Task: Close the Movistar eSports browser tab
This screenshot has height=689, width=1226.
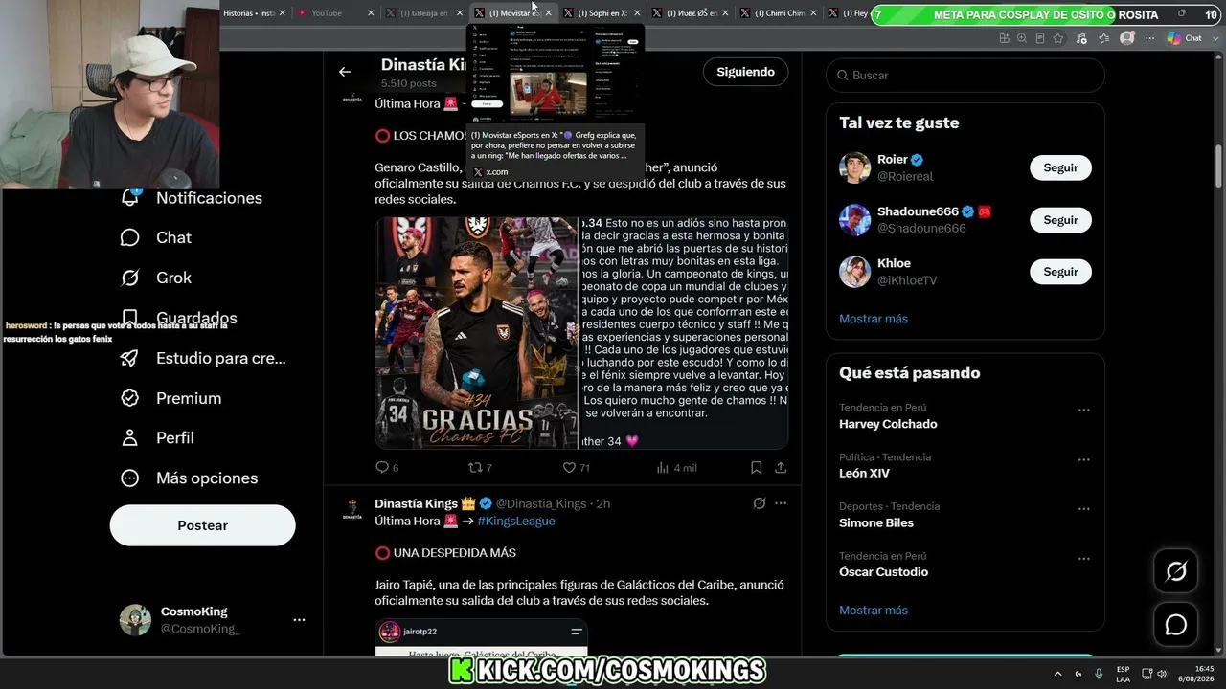Action: 549,13
